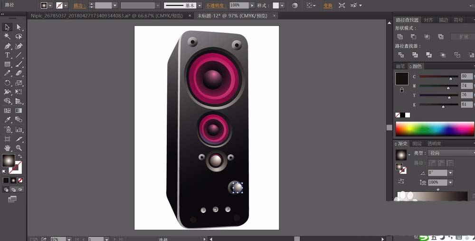
Task: Select the Direct Selection tool (white arrow)
Action: (19, 27)
